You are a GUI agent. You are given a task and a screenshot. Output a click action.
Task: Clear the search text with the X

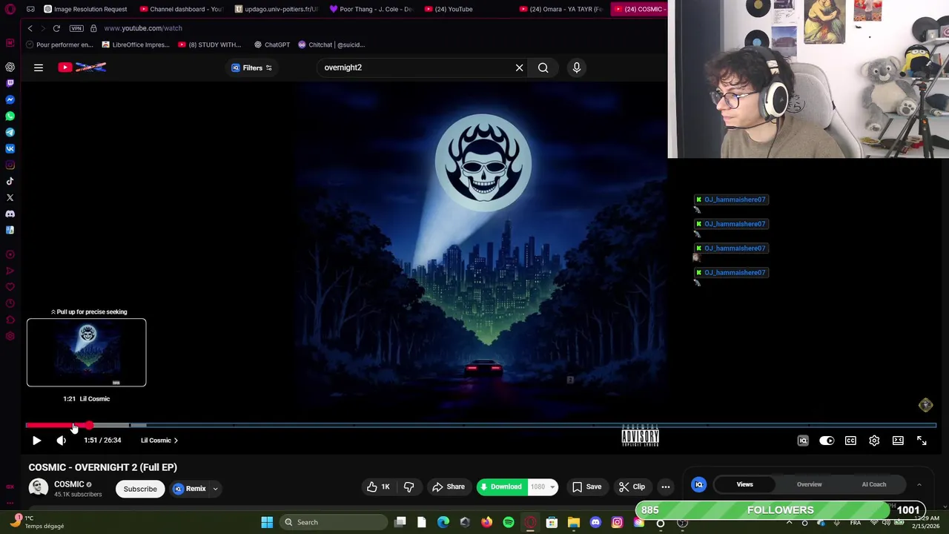tap(519, 67)
